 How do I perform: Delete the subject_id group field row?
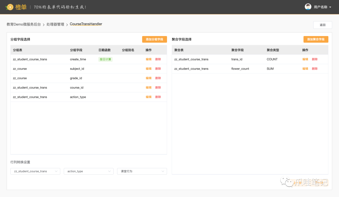tap(158, 69)
